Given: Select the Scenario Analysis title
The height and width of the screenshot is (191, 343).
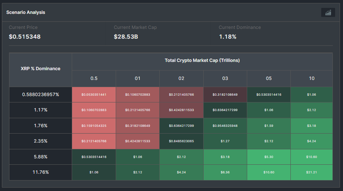Looking at the screenshot, I should coord(26,12).
